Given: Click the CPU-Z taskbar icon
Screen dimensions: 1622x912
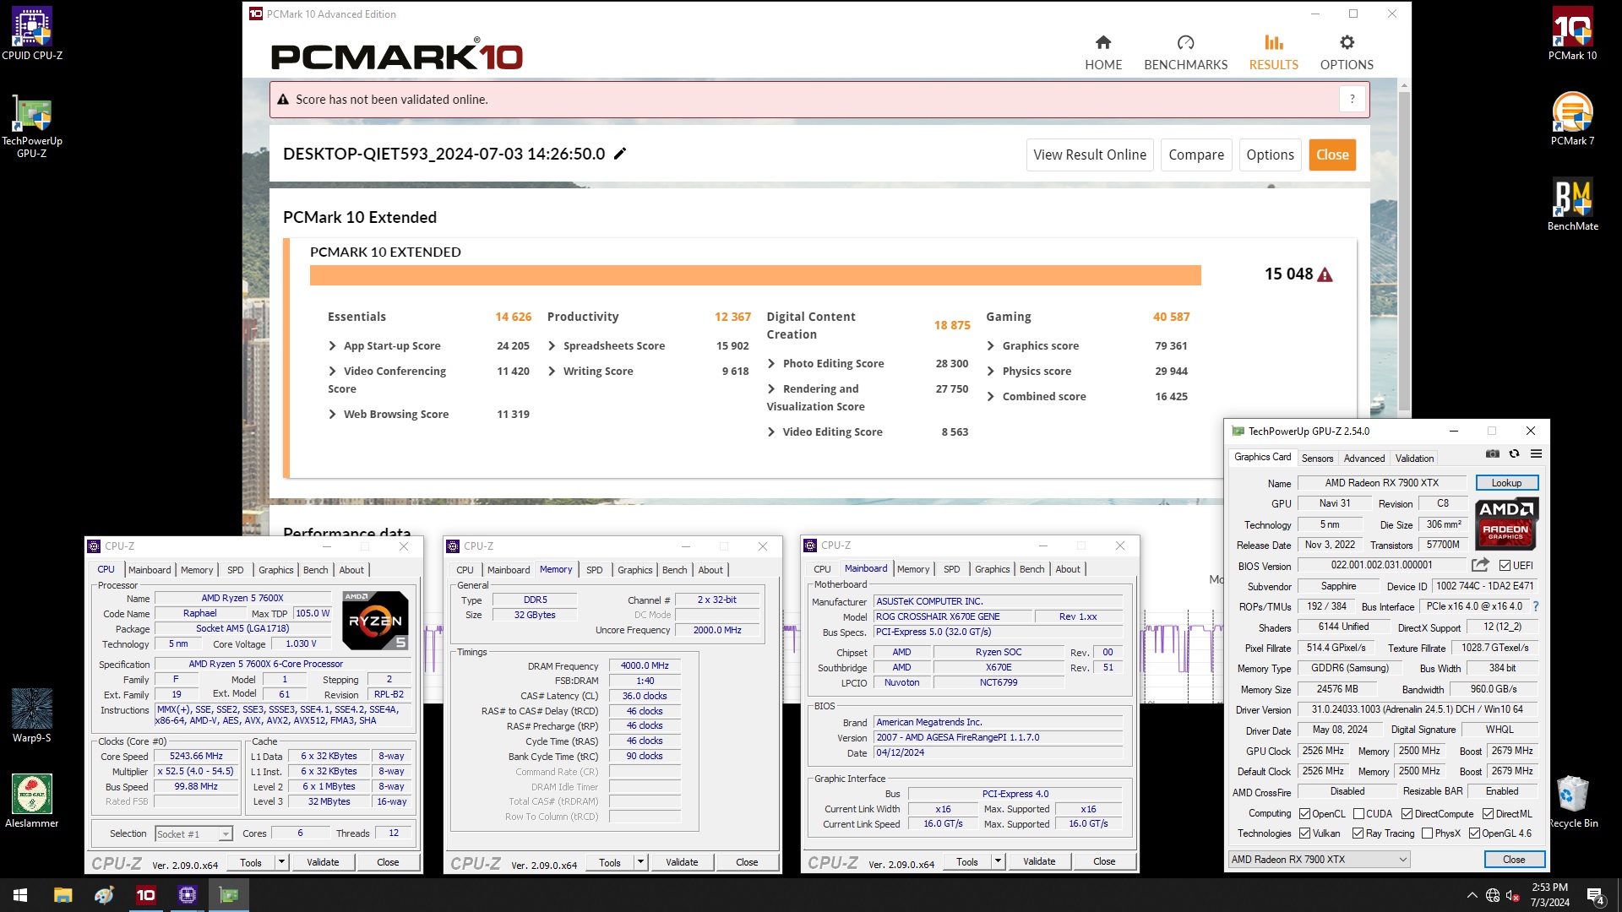Looking at the screenshot, I should (x=187, y=895).
